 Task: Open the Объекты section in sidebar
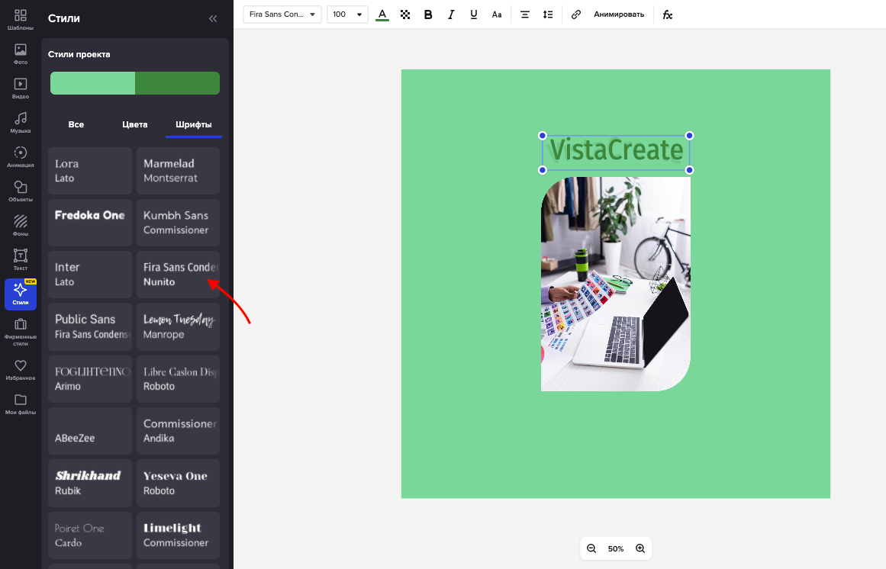[x=21, y=191]
